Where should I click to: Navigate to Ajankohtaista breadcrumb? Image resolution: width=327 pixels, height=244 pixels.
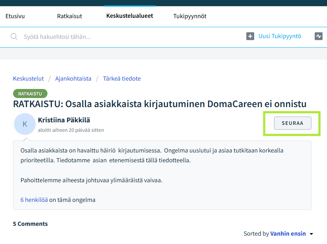click(73, 78)
